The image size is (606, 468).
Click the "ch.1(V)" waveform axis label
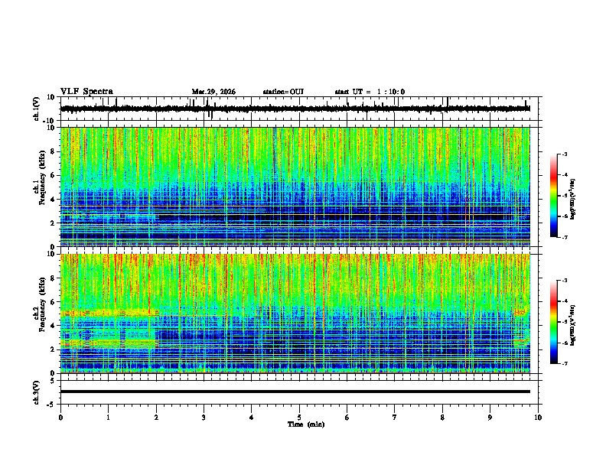click(x=36, y=109)
